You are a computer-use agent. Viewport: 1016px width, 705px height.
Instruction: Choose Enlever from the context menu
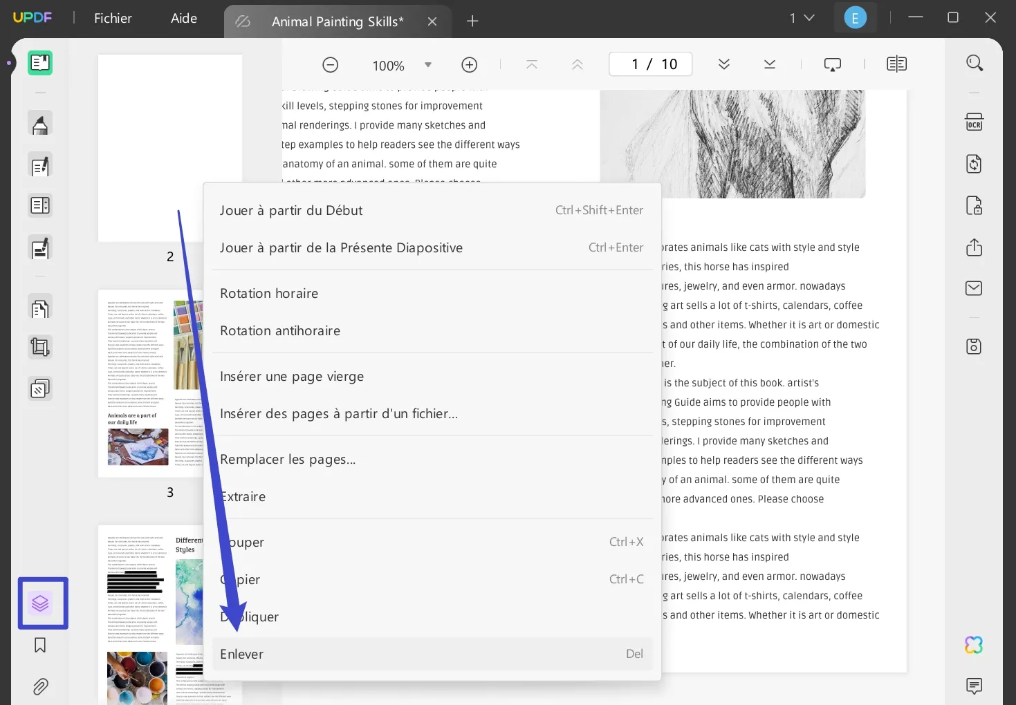[x=241, y=653]
